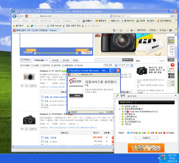Click 실제크기 for Olympus E-P1
The width and height of the screenshot is (179, 163).
(x=33, y=86)
